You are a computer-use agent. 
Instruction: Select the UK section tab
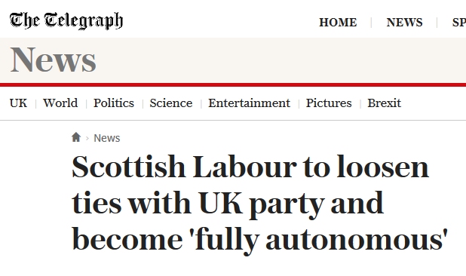[x=18, y=103]
